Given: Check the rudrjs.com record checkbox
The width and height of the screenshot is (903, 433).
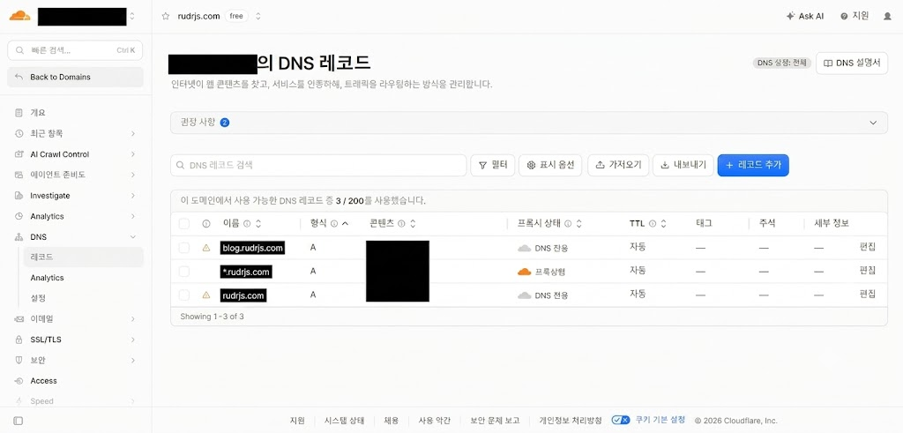Looking at the screenshot, I should click(183, 295).
